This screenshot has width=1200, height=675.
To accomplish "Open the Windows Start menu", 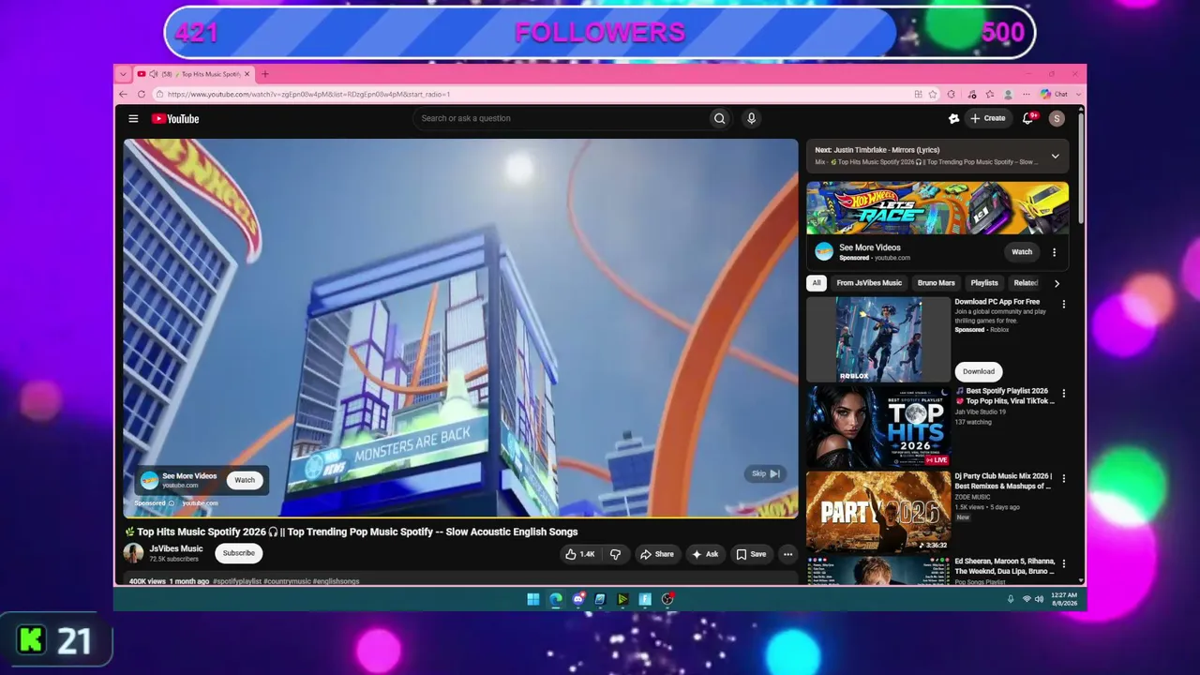I will point(533,599).
